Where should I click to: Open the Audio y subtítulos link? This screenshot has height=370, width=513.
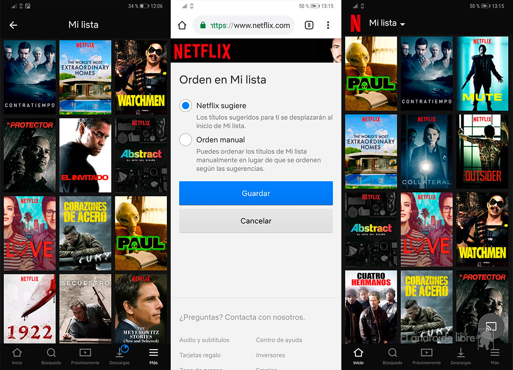[204, 340]
